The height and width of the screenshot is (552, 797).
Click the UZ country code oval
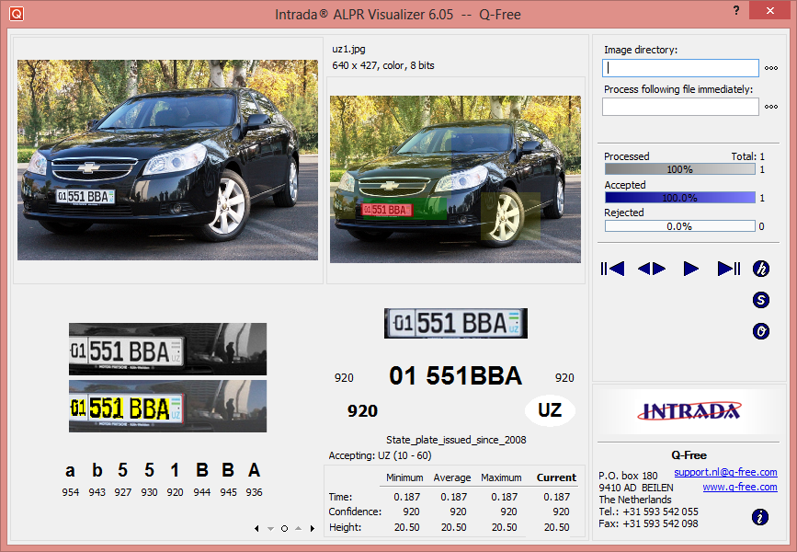550,410
